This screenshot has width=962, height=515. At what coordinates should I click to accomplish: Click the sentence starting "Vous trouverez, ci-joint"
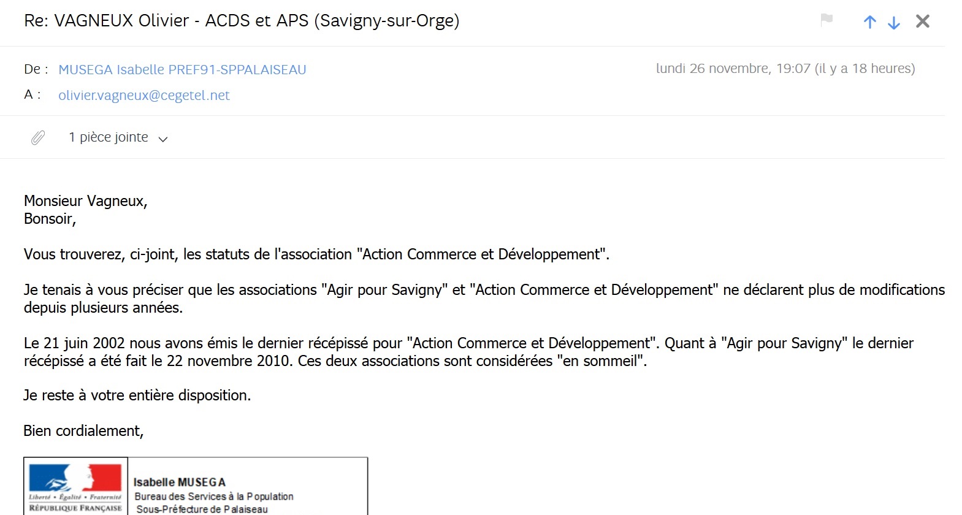pos(316,254)
